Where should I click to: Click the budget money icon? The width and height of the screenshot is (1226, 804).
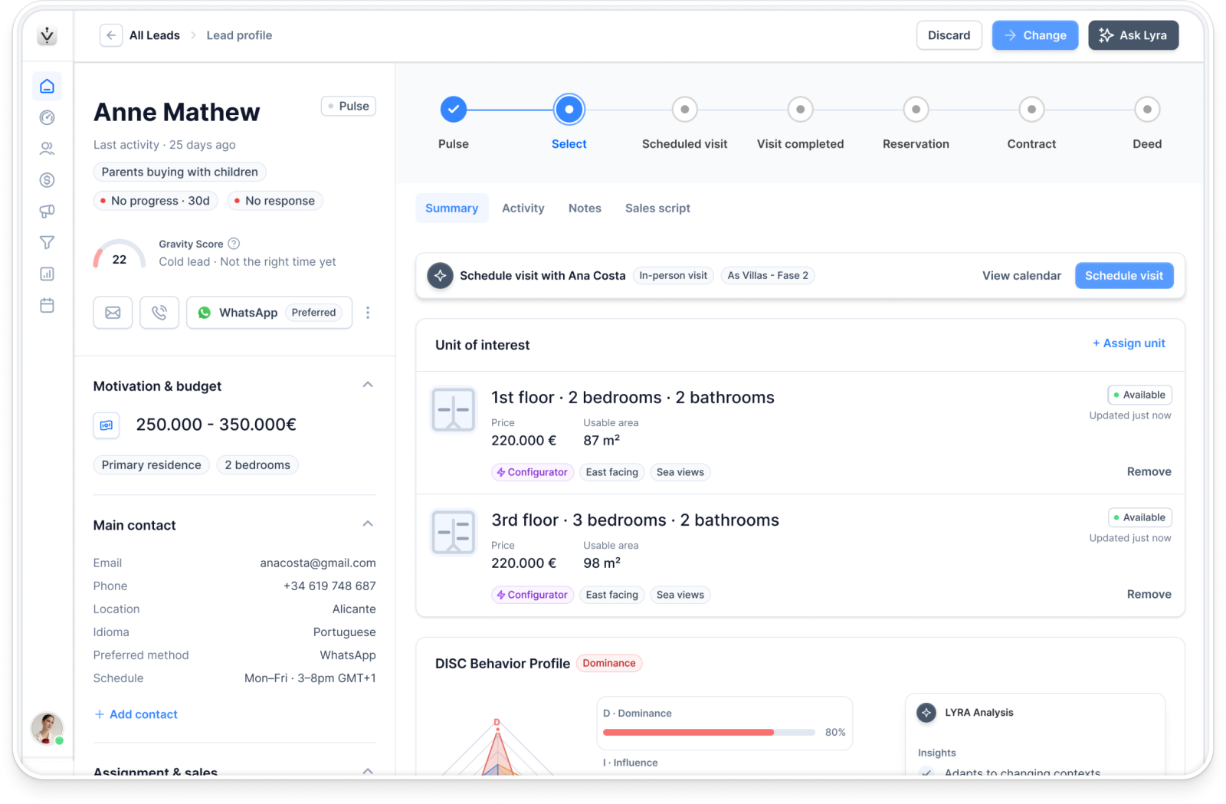[x=107, y=425]
